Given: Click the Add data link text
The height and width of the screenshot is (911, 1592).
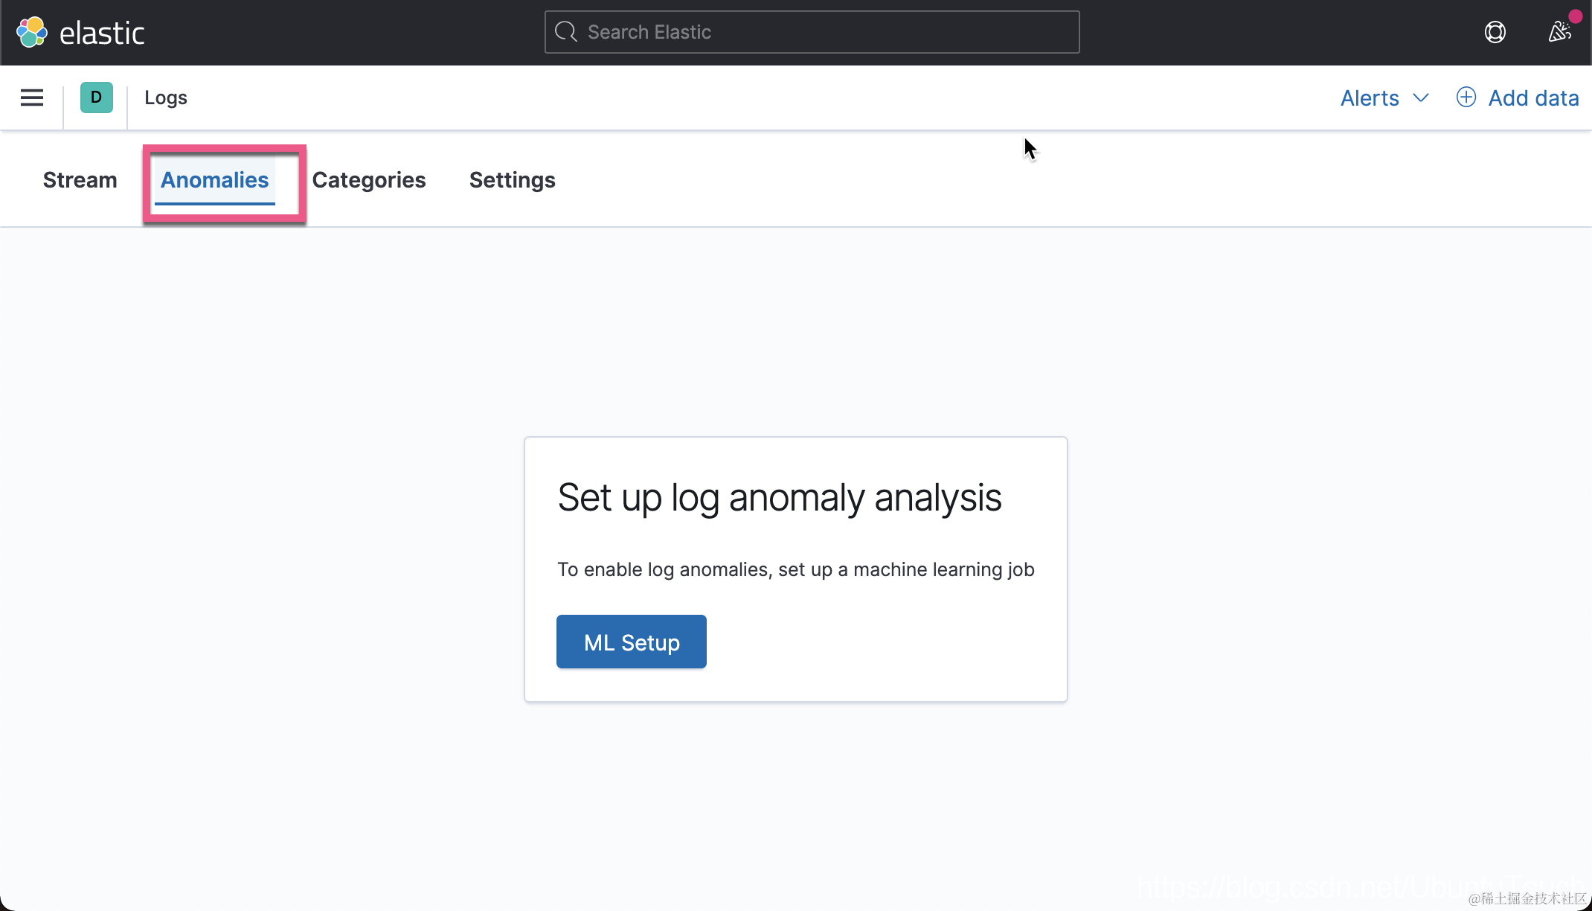Looking at the screenshot, I should pyautogui.click(x=1533, y=98).
